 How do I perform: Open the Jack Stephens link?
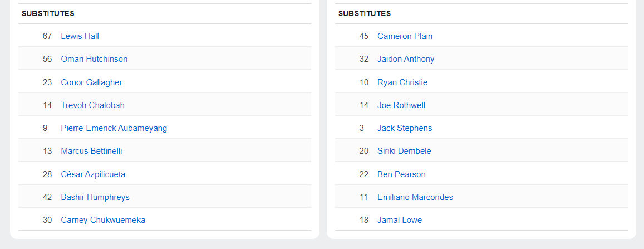coord(405,128)
